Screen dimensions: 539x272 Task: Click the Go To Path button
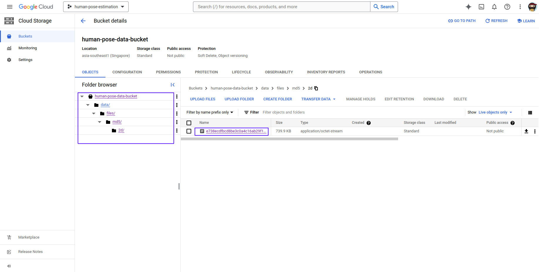click(x=462, y=21)
